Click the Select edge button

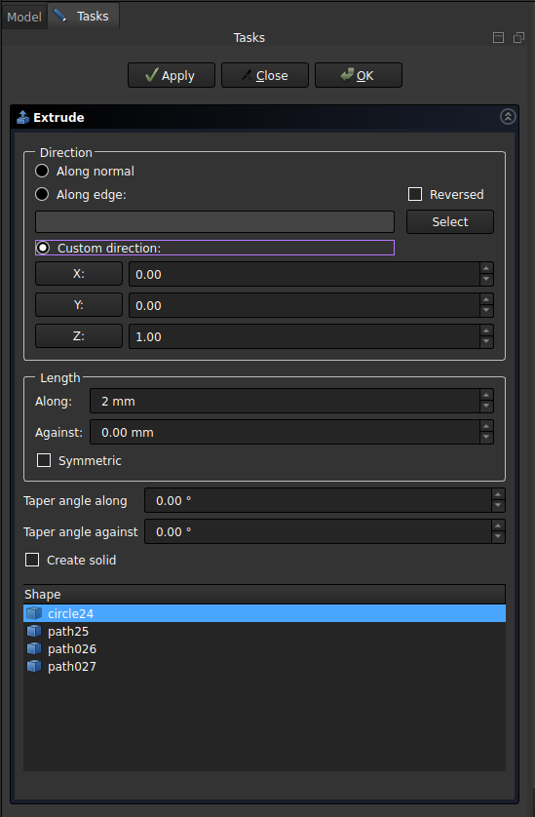tap(450, 221)
